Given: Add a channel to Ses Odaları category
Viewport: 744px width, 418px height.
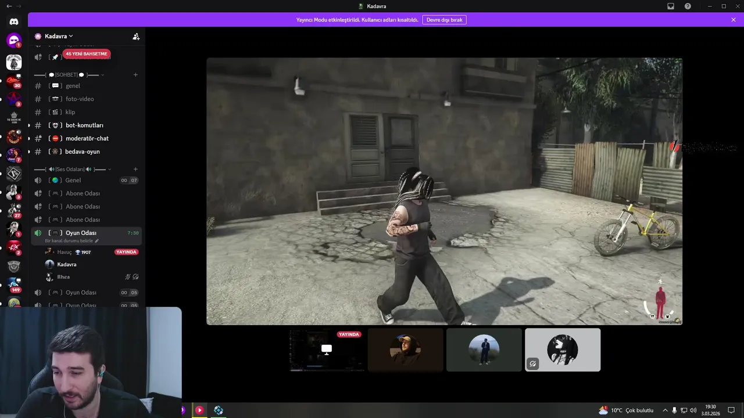Looking at the screenshot, I should [135, 170].
